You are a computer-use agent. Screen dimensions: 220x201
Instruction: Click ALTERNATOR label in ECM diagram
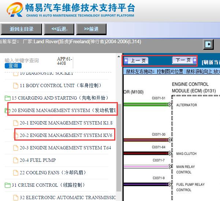186,105
